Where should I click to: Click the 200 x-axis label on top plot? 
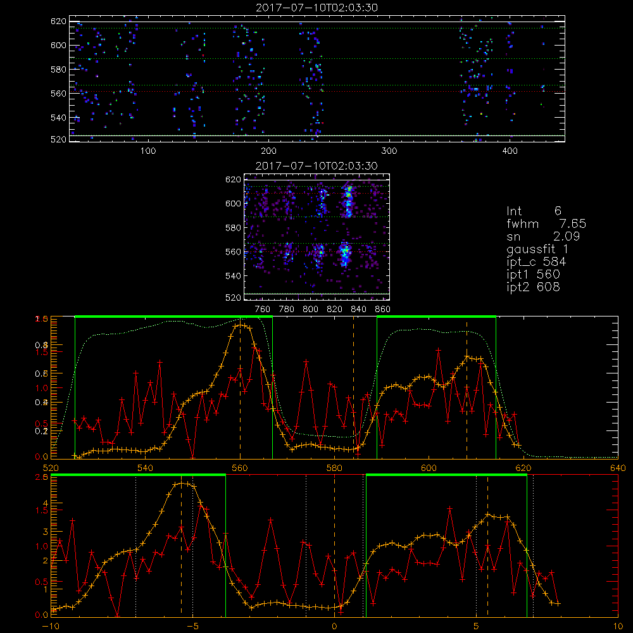coord(268,151)
